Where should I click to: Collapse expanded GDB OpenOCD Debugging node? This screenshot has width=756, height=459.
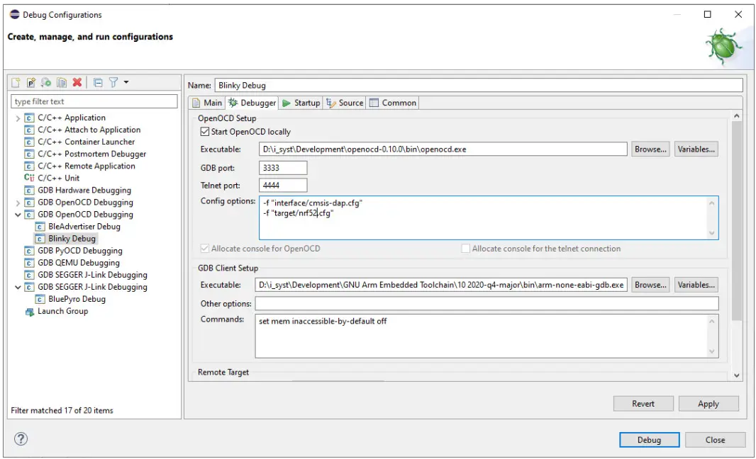coord(18,215)
